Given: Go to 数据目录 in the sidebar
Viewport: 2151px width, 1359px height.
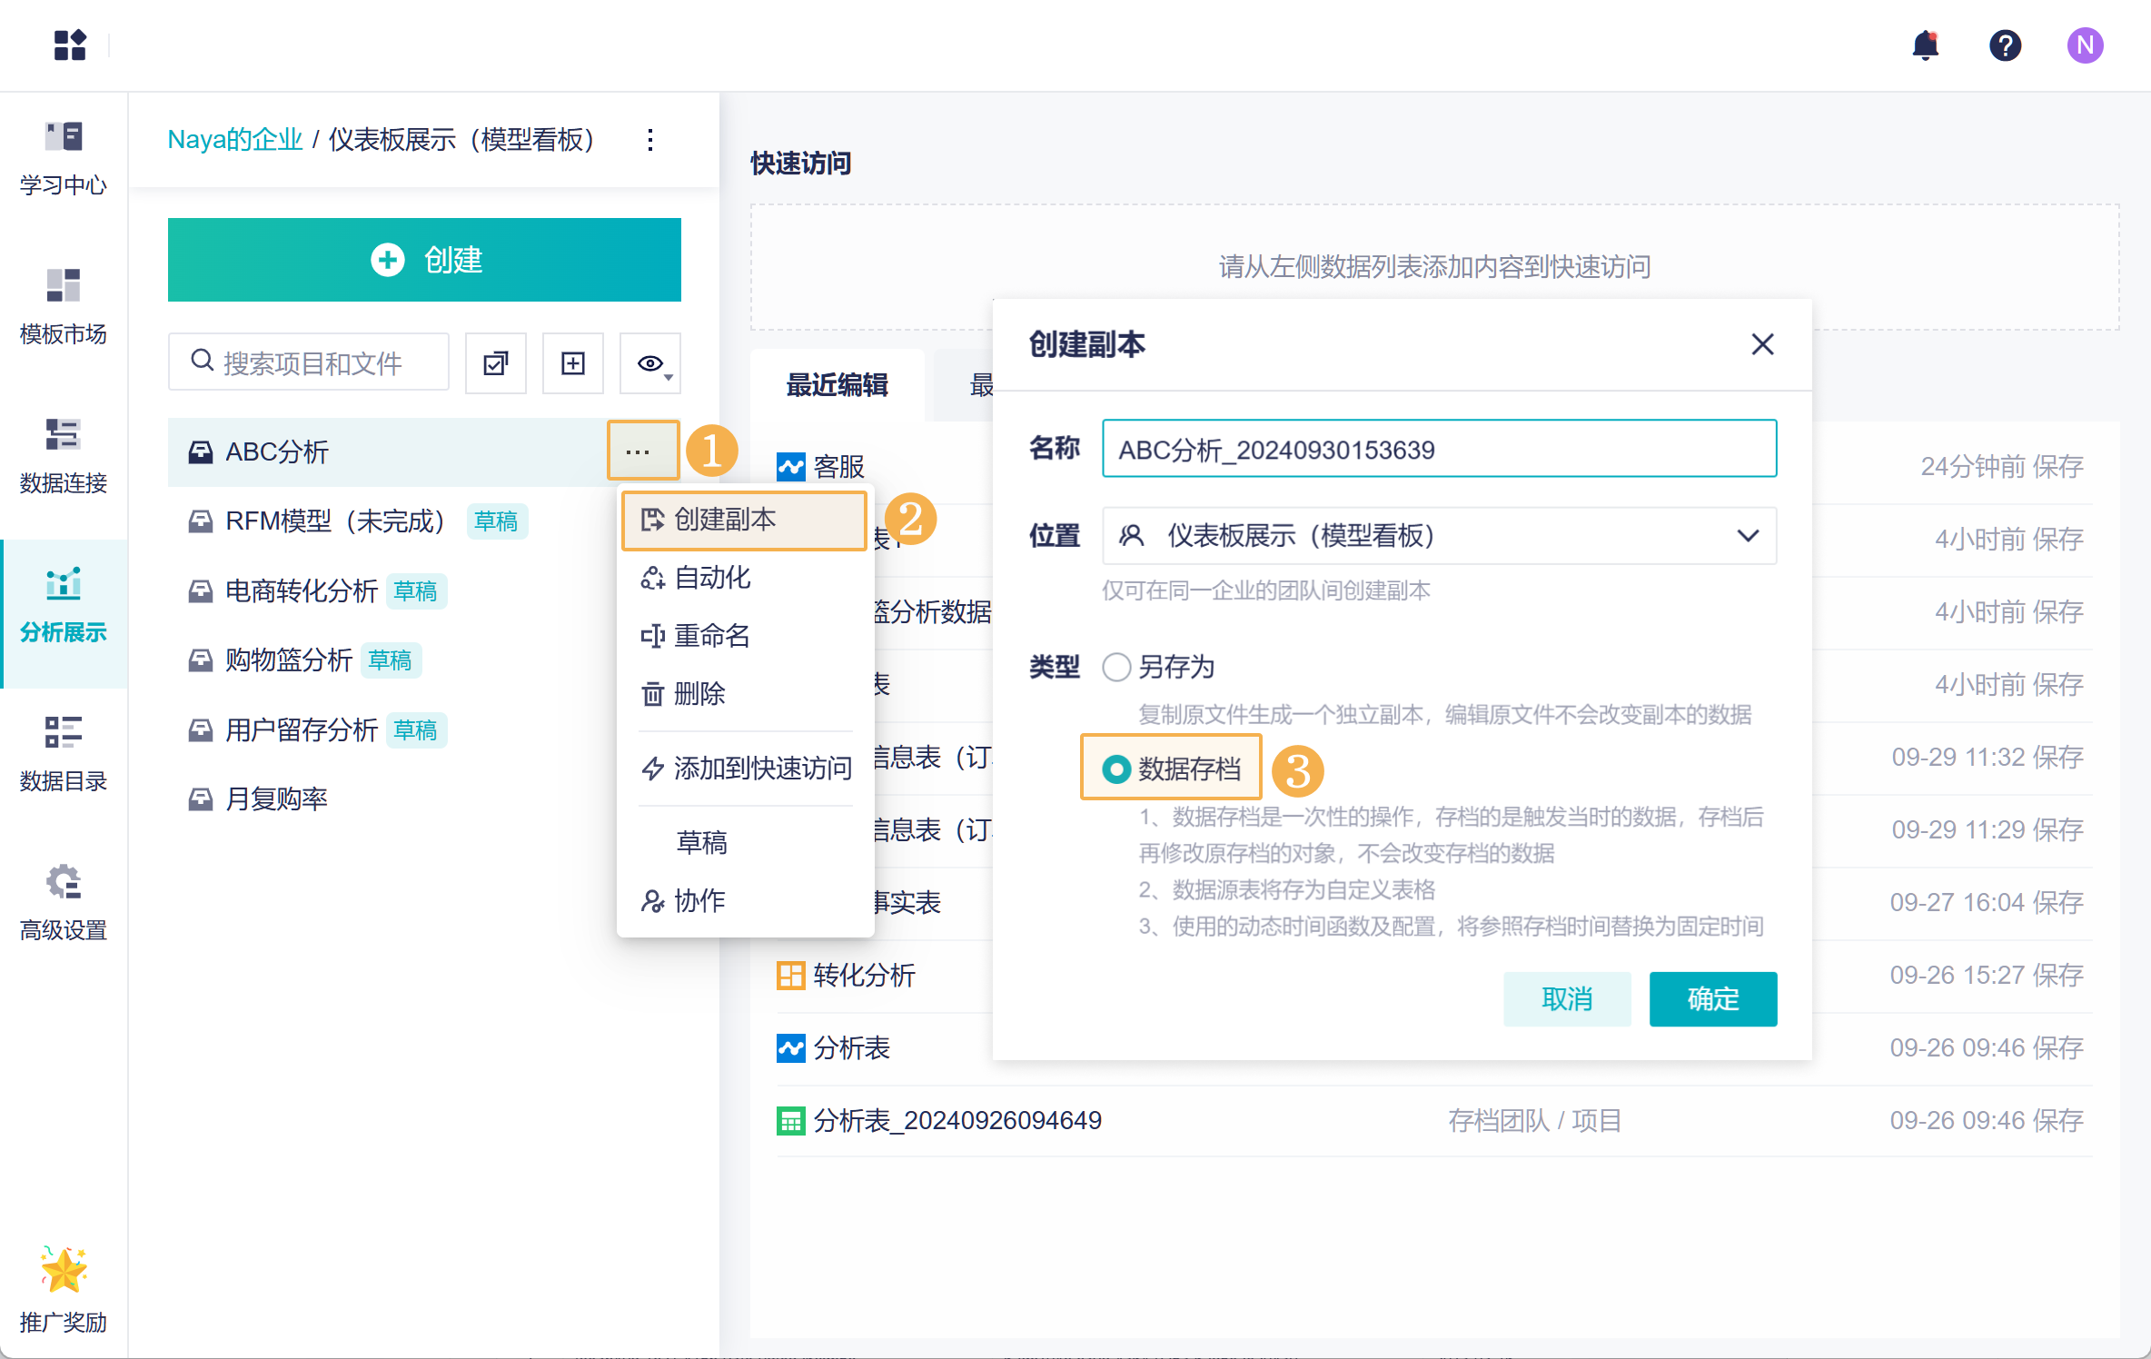Looking at the screenshot, I should click(64, 756).
